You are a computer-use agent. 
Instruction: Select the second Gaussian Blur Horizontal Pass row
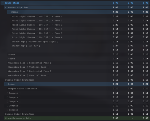(x=78, y=71)
